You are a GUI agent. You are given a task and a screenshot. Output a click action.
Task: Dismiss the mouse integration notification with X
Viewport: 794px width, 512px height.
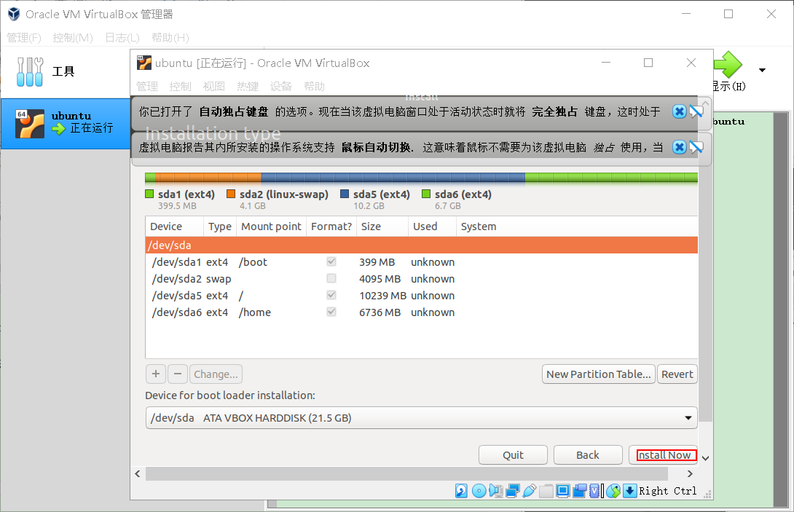[679, 147]
